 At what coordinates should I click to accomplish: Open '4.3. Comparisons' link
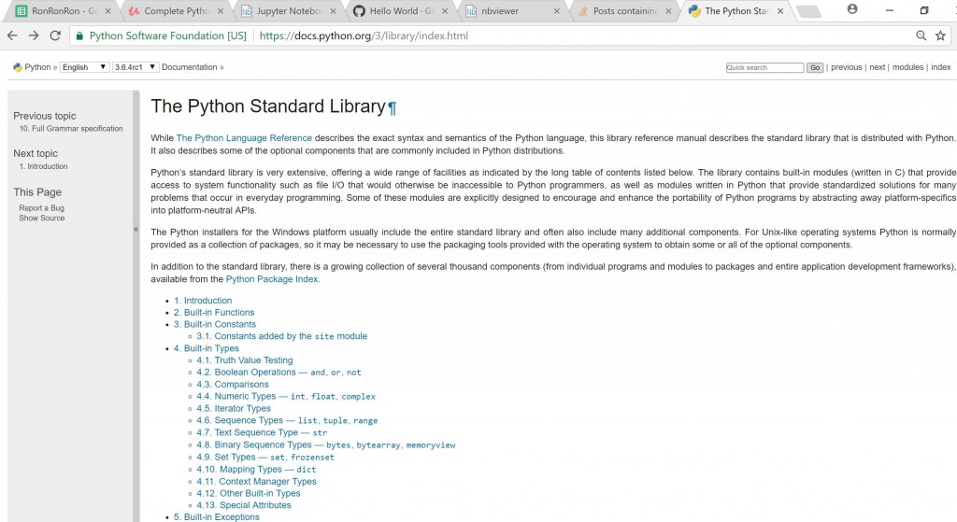(x=233, y=384)
